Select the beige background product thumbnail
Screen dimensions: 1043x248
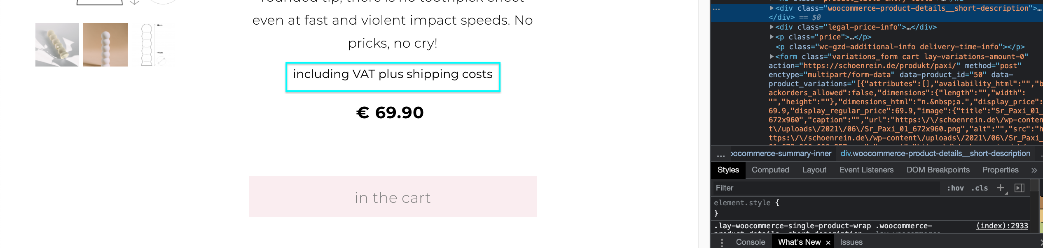click(105, 45)
